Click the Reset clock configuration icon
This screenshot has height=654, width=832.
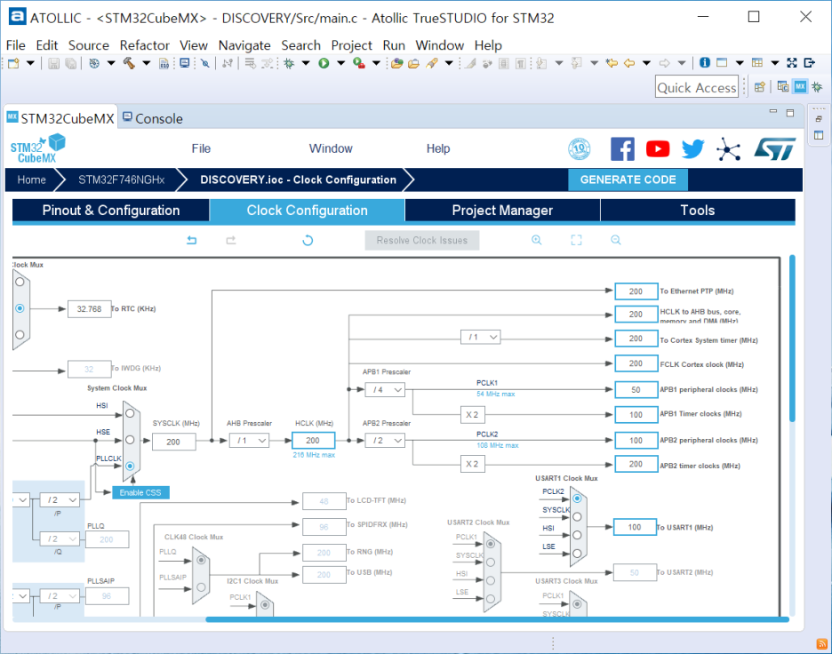pos(308,240)
